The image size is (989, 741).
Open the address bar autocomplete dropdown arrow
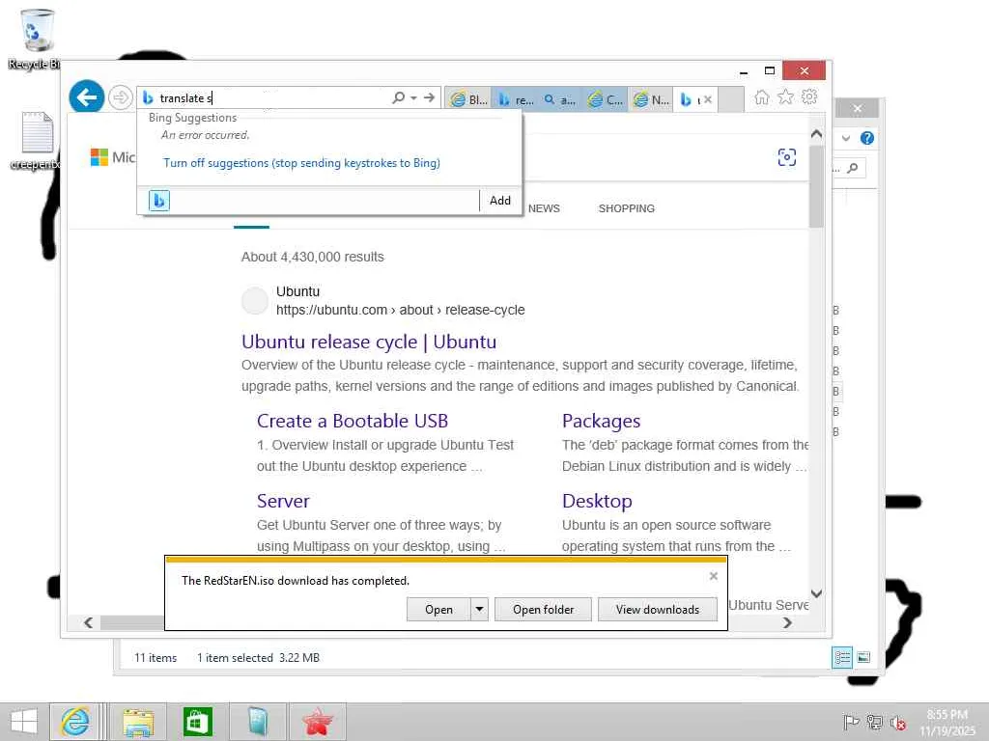413,97
